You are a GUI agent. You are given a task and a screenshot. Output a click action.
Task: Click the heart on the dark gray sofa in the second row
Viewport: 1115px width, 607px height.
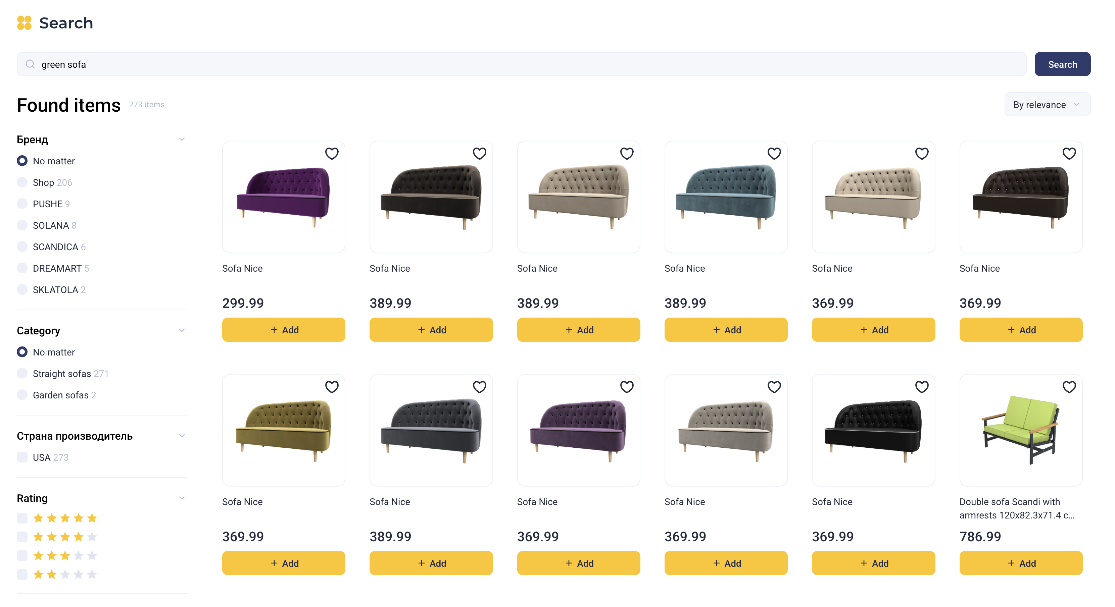(x=479, y=387)
